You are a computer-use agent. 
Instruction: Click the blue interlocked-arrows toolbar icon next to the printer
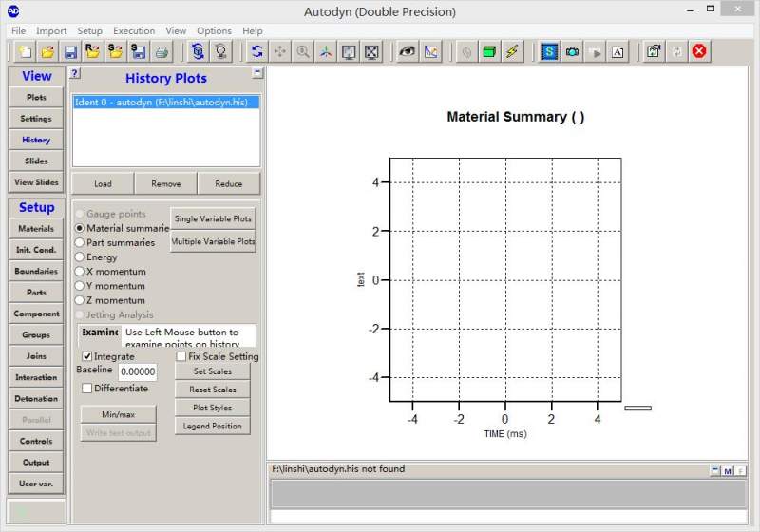tap(198, 52)
